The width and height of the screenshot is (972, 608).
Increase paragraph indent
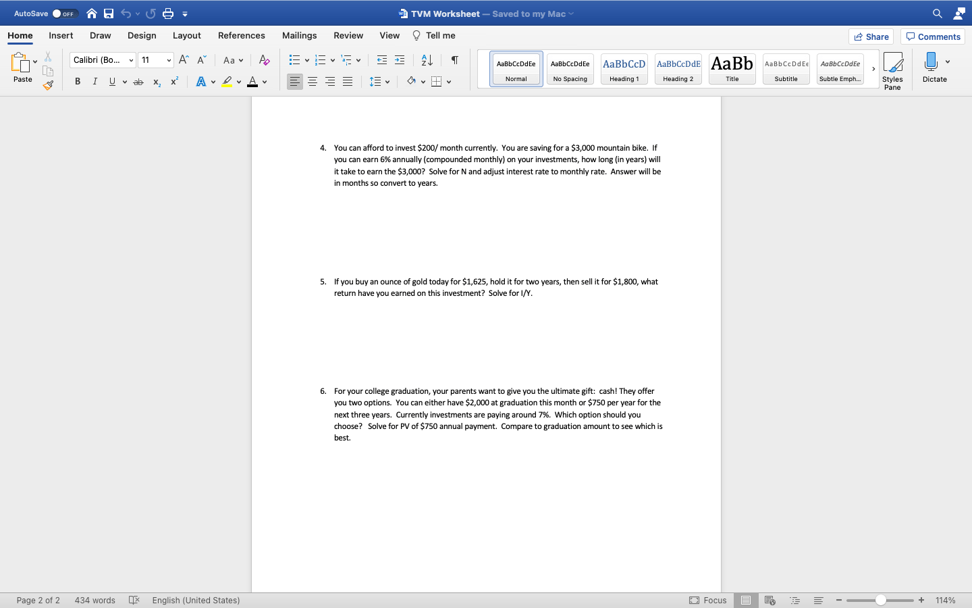coord(400,60)
